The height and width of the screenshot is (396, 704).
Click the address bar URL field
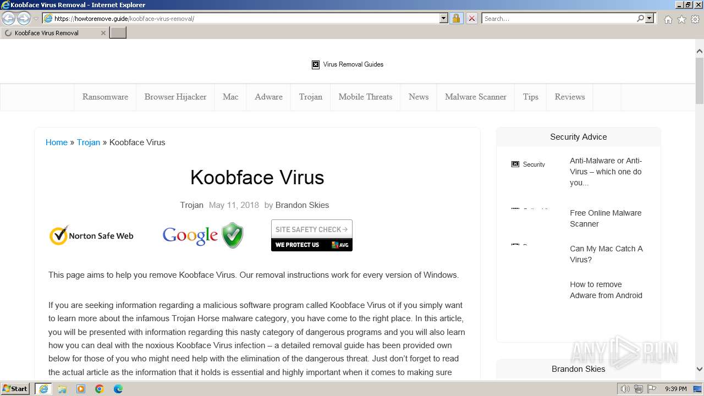[245, 18]
